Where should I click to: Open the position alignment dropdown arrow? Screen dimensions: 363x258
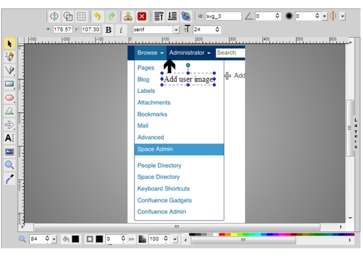[343, 16]
